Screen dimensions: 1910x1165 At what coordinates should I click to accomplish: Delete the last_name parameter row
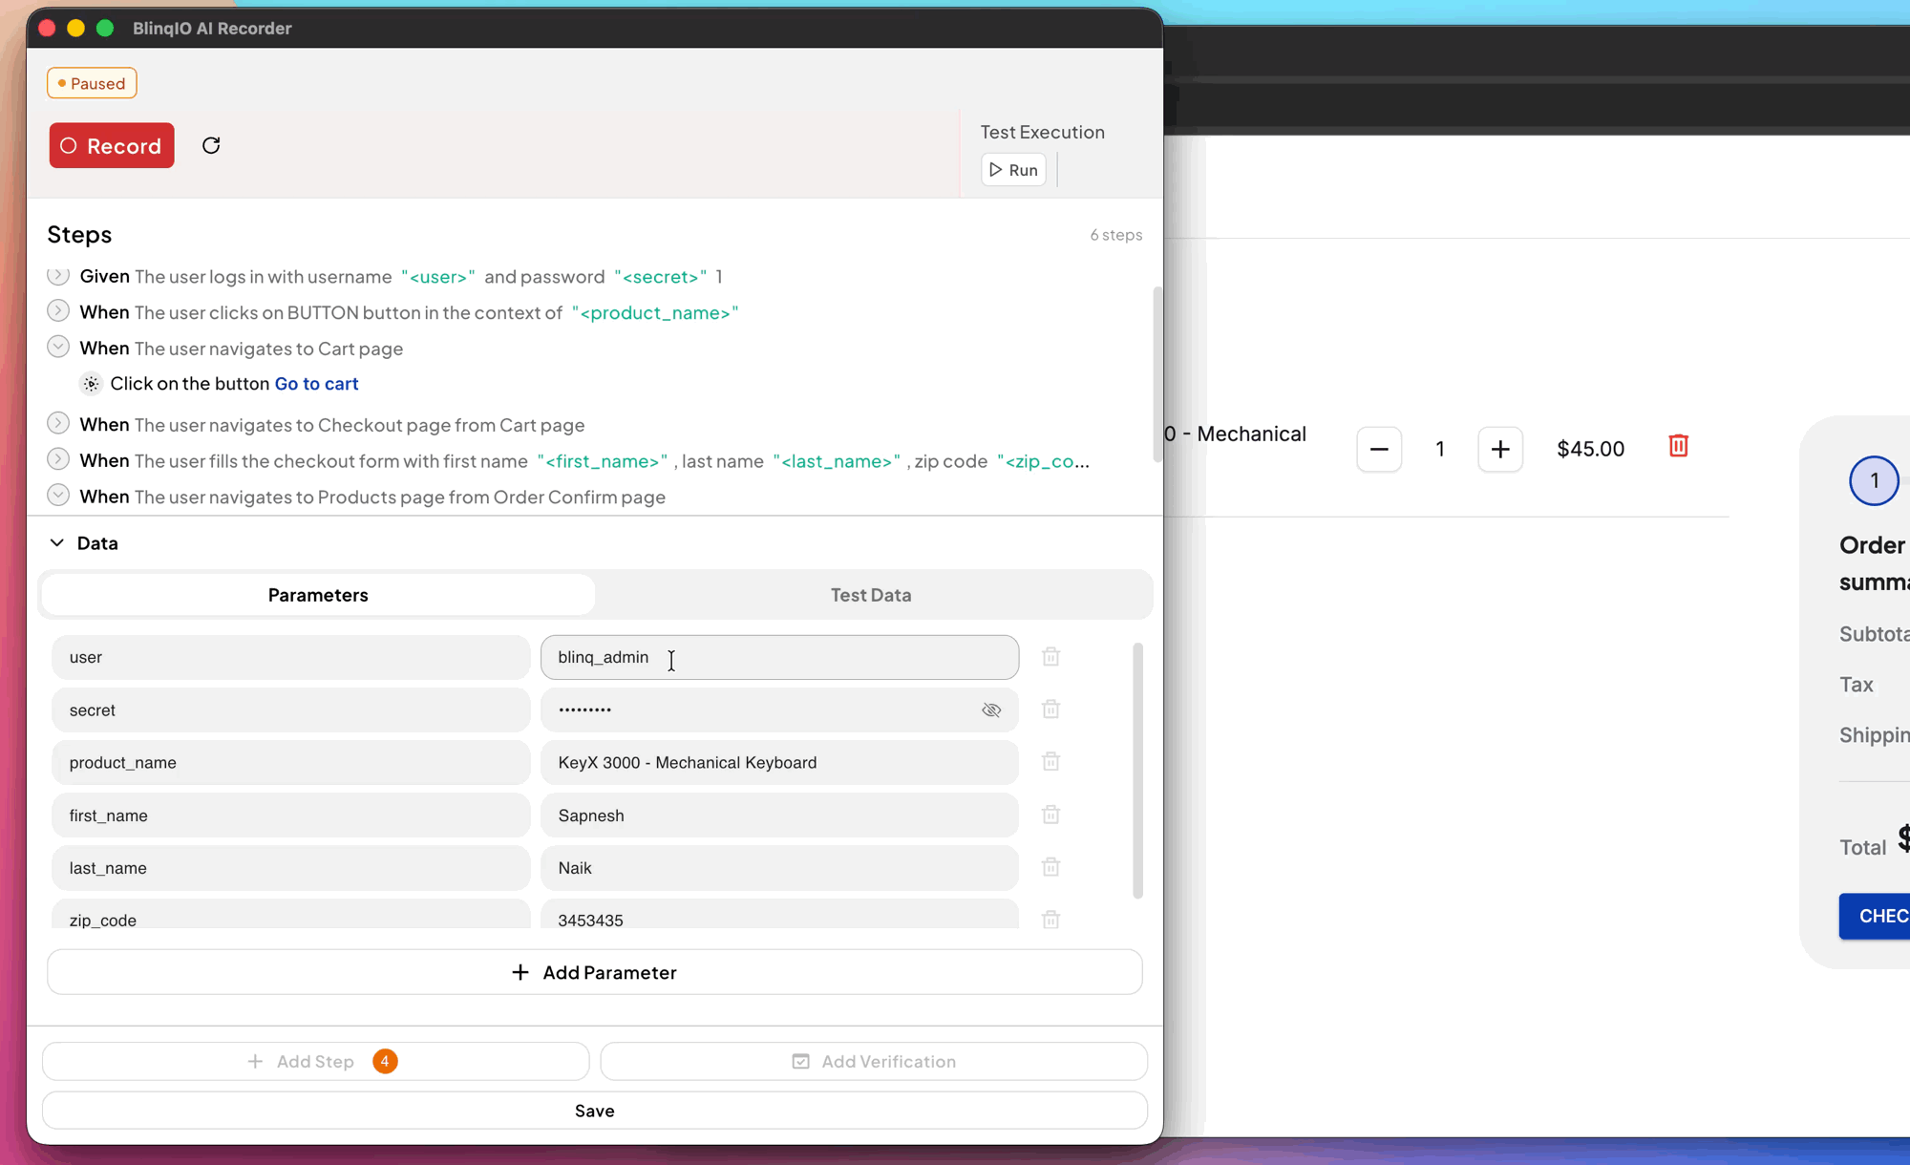point(1050,867)
